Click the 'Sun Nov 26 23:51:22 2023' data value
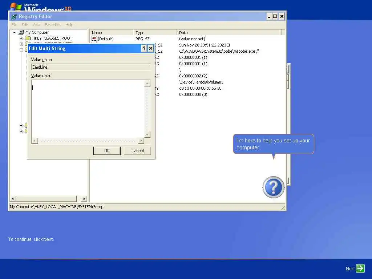Viewport: 372px width, 279px height. coord(204,45)
